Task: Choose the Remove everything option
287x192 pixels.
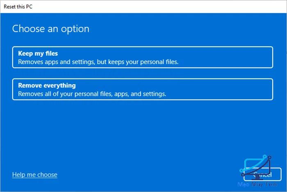Action: pos(143,89)
